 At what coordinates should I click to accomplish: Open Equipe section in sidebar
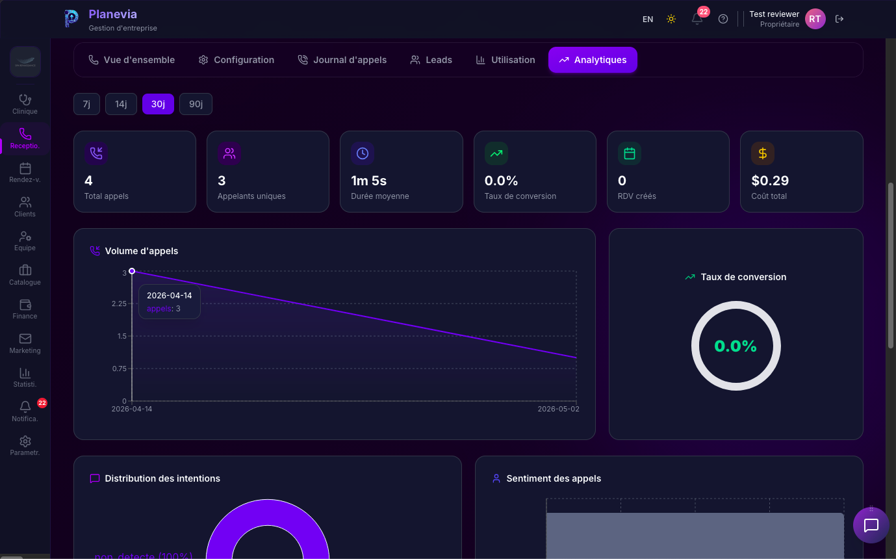tap(25, 240)
